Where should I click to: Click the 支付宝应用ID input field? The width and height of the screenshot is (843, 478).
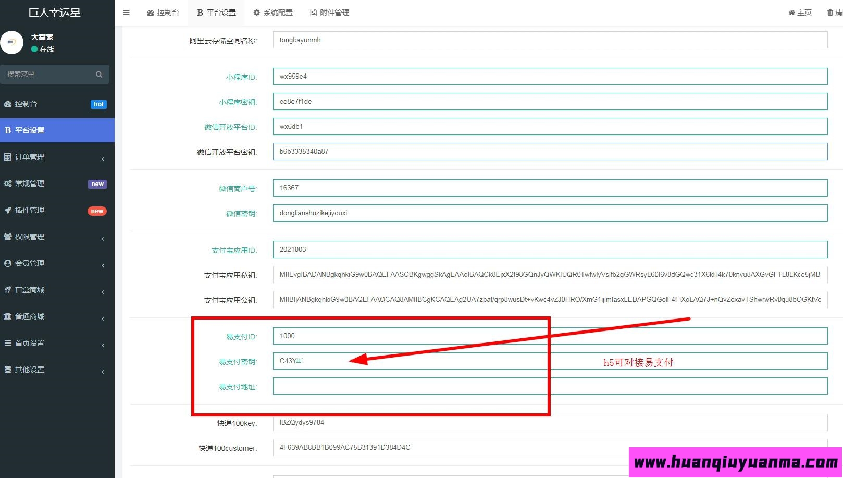point(550,250)
